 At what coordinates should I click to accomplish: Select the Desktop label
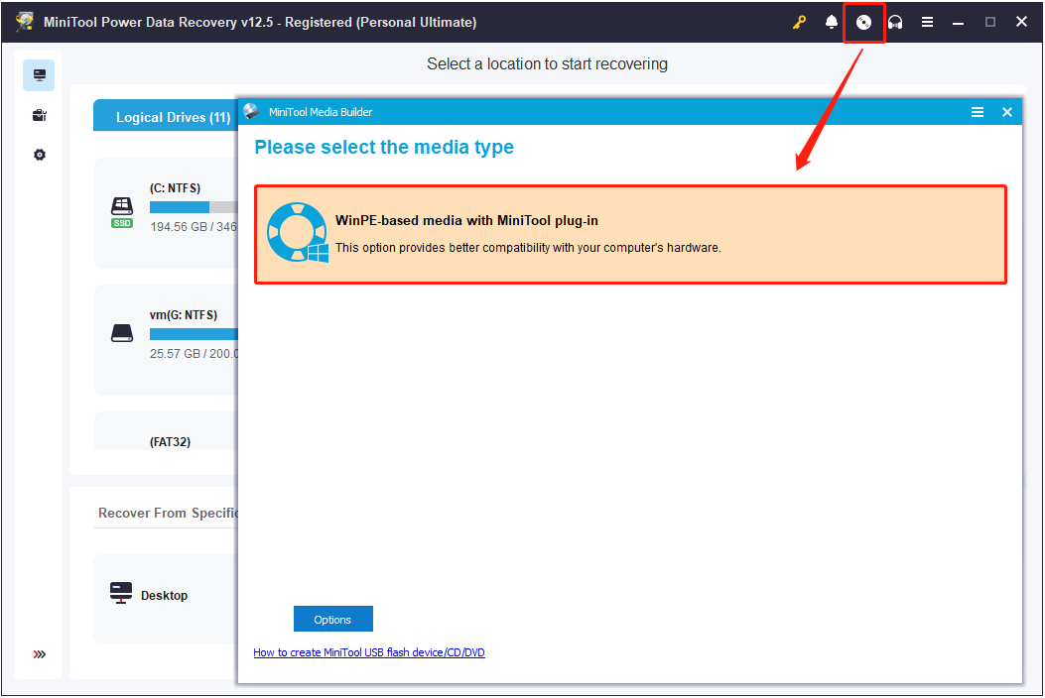pos(164,596)
